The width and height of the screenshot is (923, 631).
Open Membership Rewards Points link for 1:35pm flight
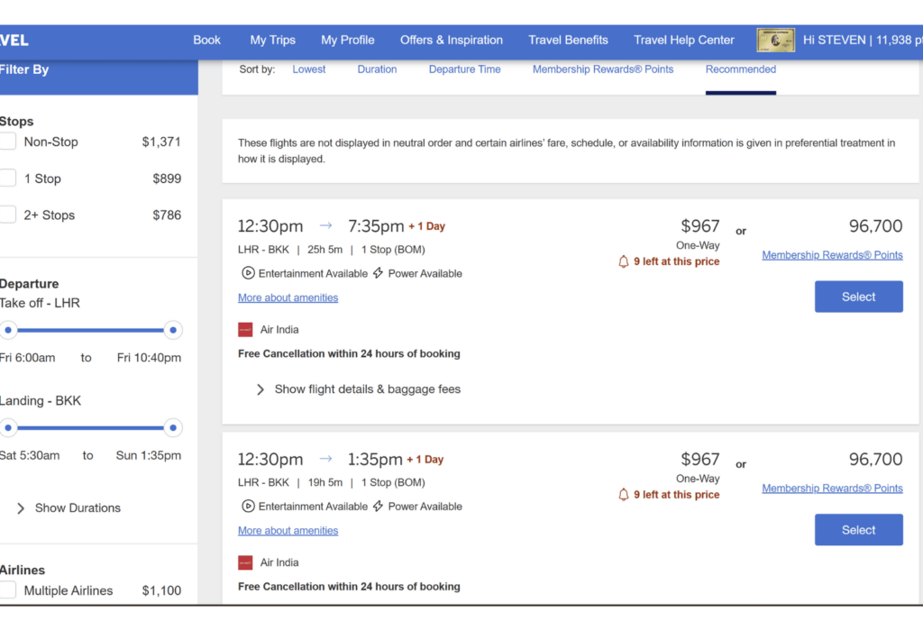[x=832, y=489]
